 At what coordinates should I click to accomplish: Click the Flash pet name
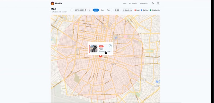pos(101,49)
